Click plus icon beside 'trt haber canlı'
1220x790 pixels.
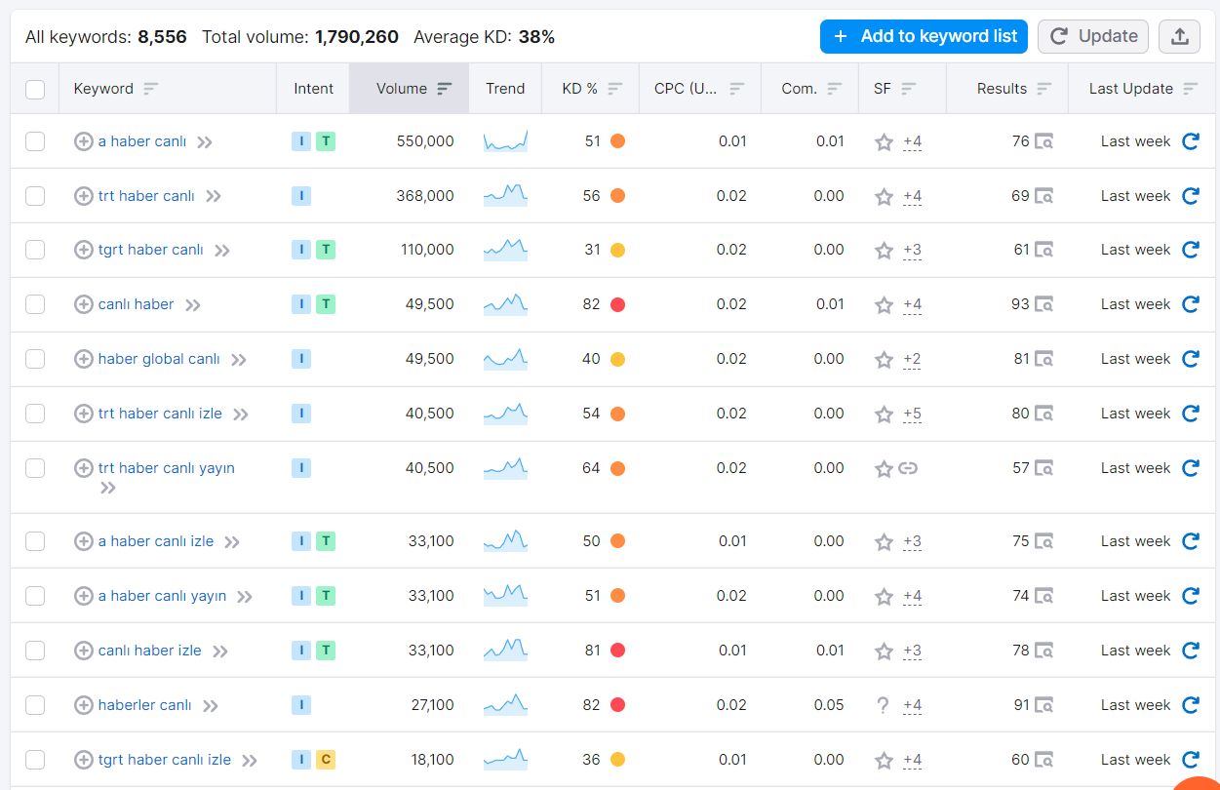point(84,196)
